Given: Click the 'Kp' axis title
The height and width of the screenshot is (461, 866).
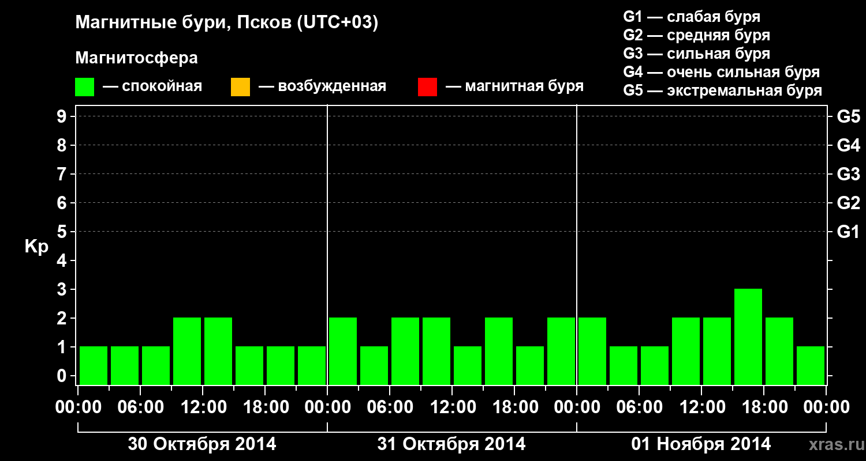Looking at the screenshot, I should tap(36, 247).
